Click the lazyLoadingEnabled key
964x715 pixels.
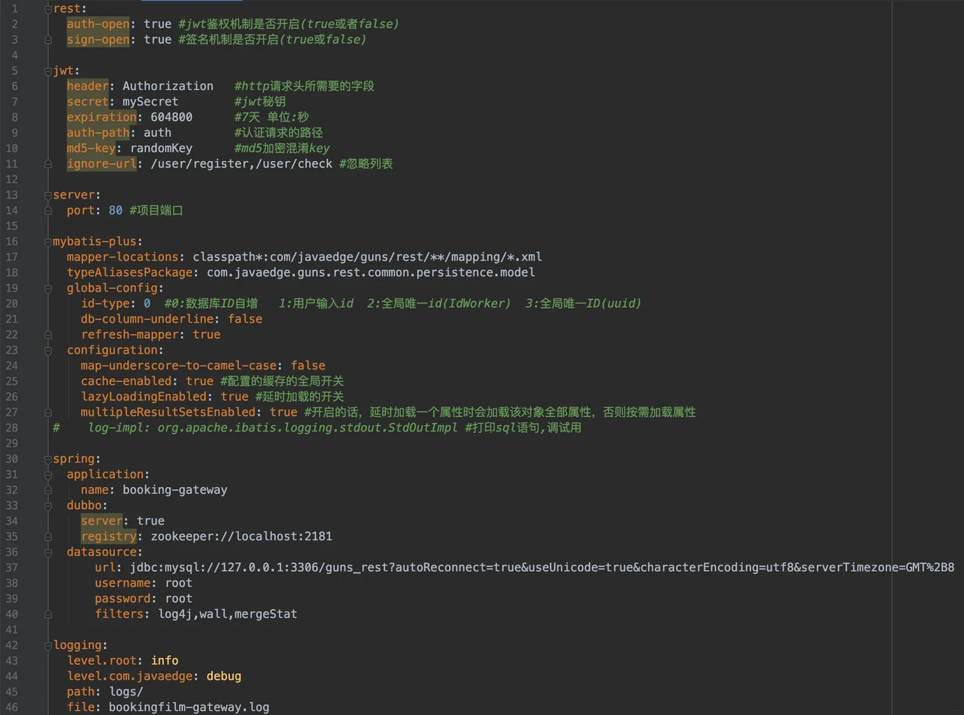pyautogui.click(x=143, y=397)
